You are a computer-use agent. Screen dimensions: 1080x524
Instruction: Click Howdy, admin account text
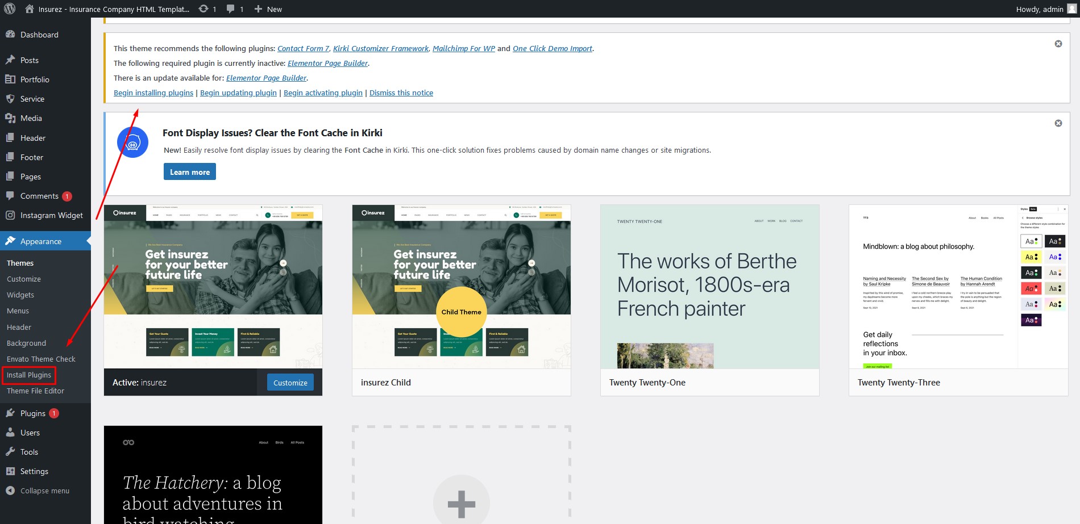coord(1040,9)
